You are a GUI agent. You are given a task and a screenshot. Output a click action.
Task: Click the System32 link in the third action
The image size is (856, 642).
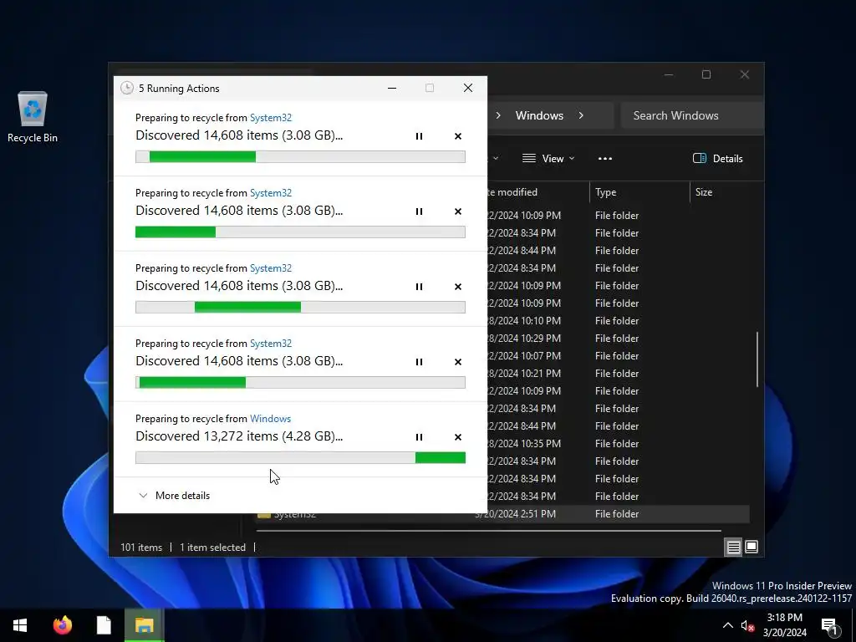(271, 268)
